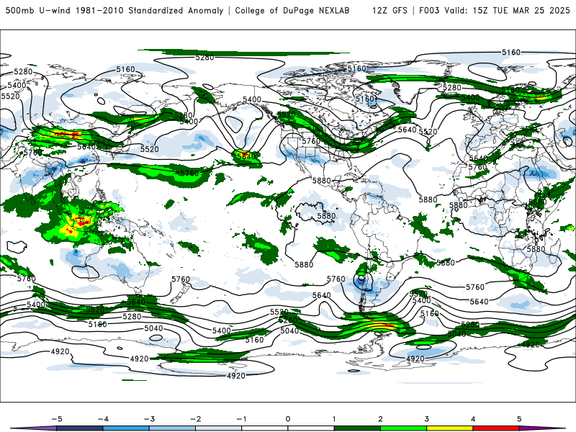Click the '−3' negative label on the color scale
The width and height of the screenshot is (576, 432).
[149, 419]
